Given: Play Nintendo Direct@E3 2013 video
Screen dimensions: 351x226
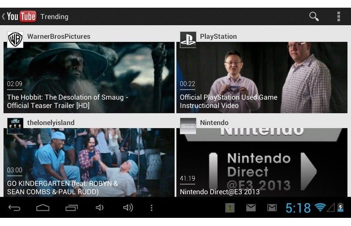Looking at the screenshot, I should coord(262,162).
